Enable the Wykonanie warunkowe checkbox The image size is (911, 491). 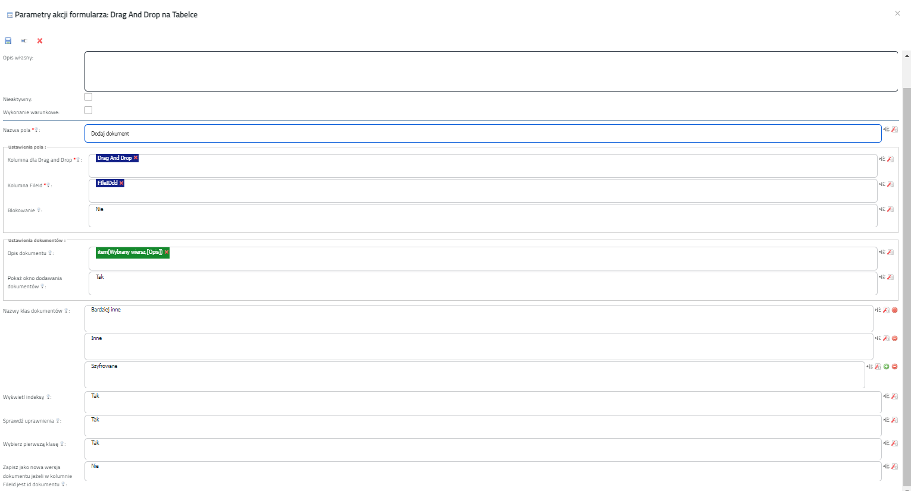tap(89, 110)
